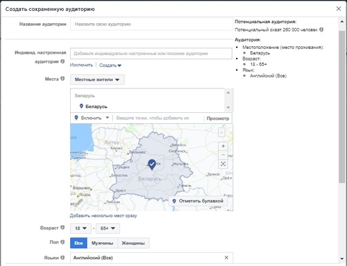
Task: Click the Литва country label on map
Action: pos(112,142)
